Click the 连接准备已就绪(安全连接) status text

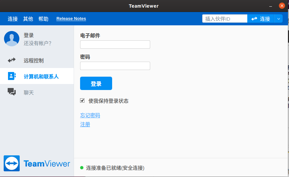[x=115, y=168]
